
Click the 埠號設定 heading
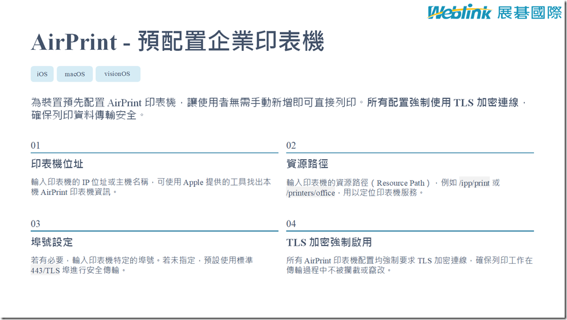[52, 242]
